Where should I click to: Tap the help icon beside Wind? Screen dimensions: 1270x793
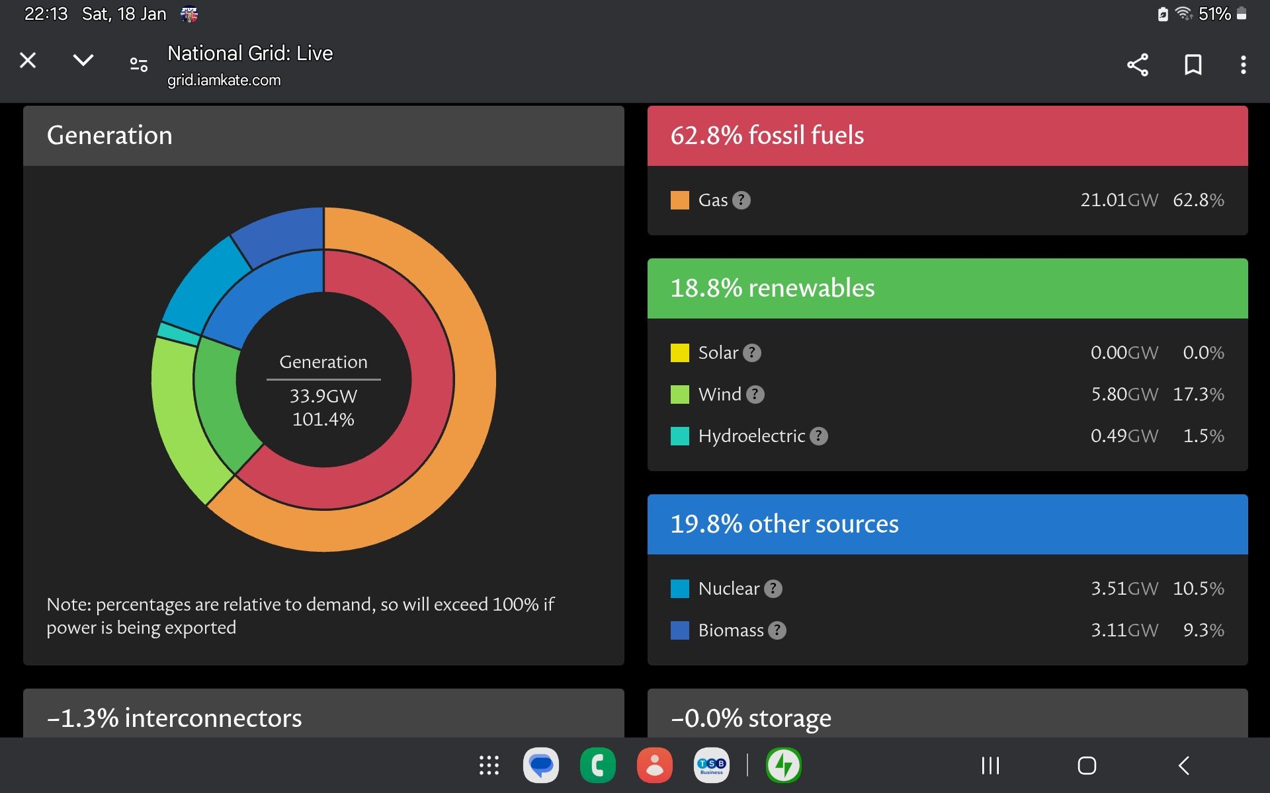(755, 395)
